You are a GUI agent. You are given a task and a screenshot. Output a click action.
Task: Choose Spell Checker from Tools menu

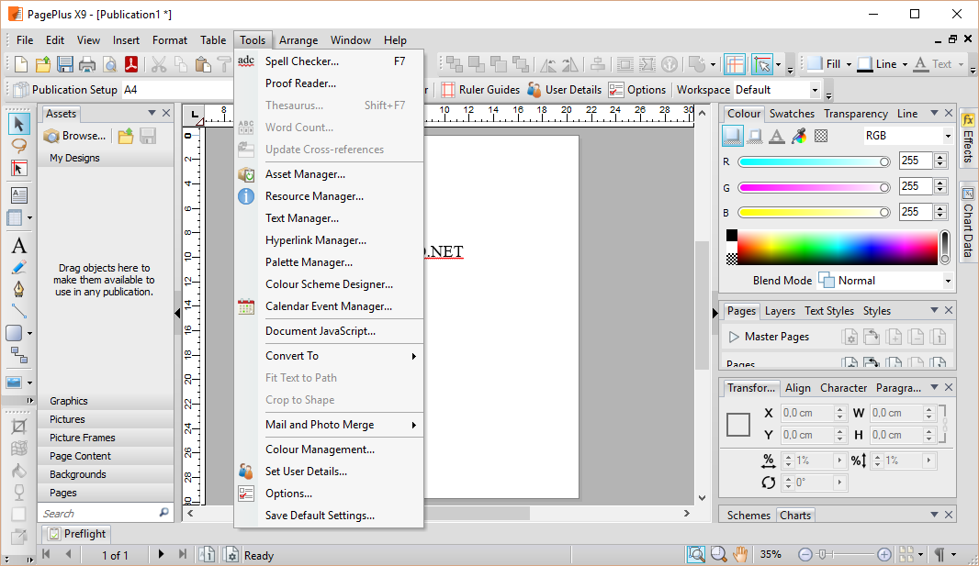[x=329, y=61]
